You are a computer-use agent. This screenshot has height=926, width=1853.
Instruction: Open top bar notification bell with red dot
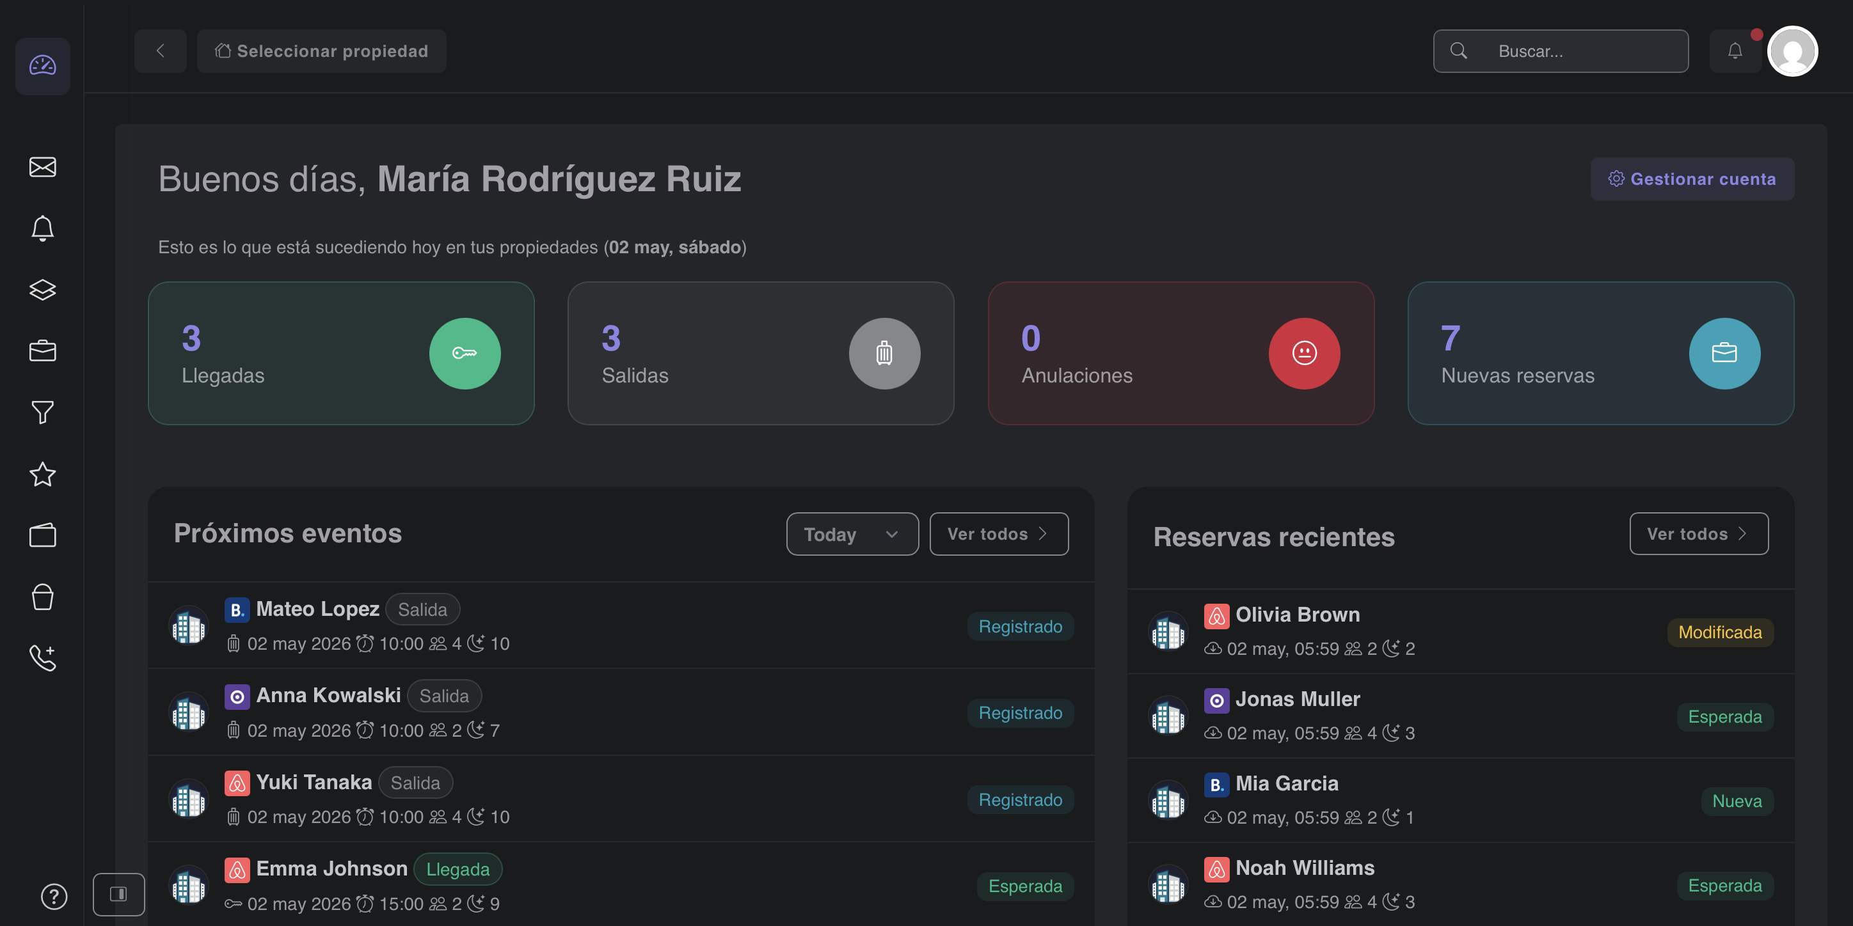click(x=1735, y=51)
